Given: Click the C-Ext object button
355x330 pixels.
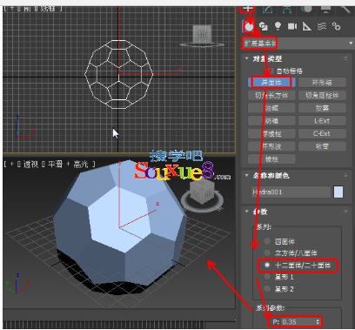Looking at the screenshot, I should pyautogui.click(x=322, y=133).
